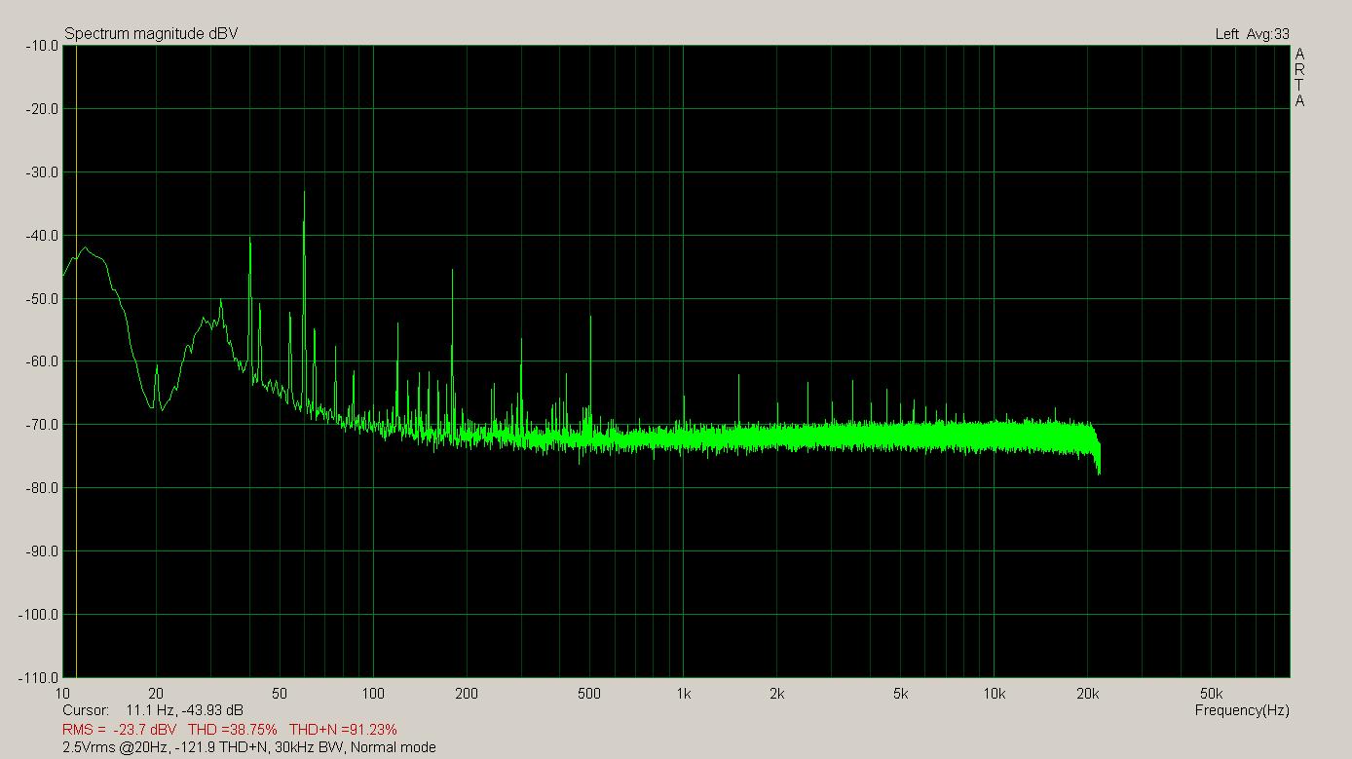Click the '5k' frequency axis label
The image size is (1352, 759).
coord(900,694)
